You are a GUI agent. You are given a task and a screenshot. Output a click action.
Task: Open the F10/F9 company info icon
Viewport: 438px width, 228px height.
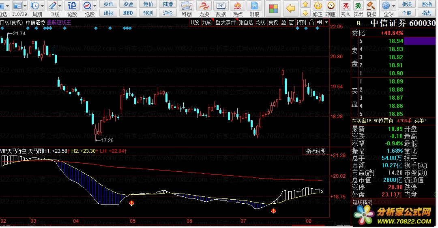[x=17, y=6]
